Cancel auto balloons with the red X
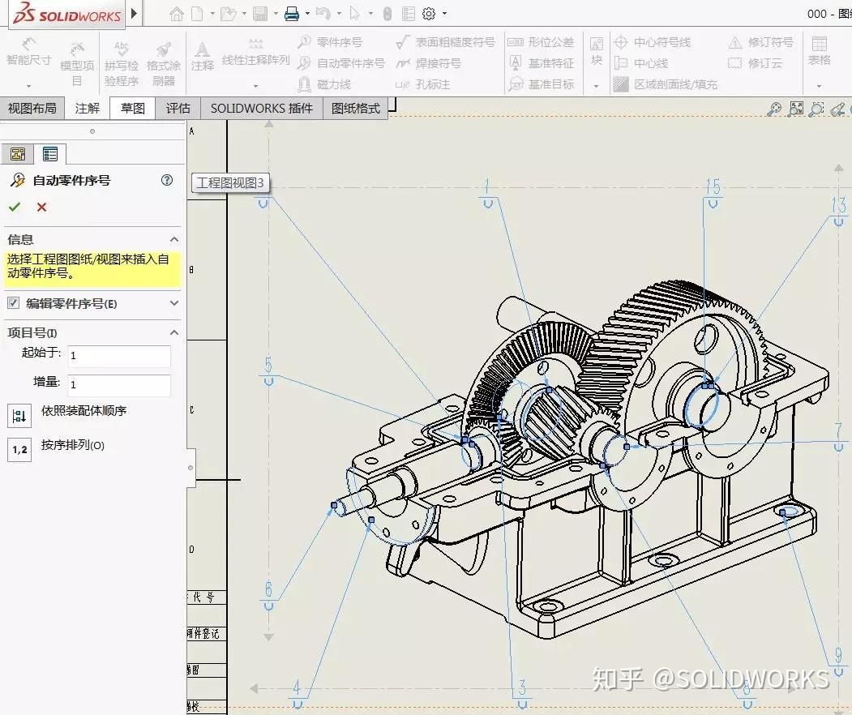The height and width of the screenshot is (715, 852). tap(41, 207)
